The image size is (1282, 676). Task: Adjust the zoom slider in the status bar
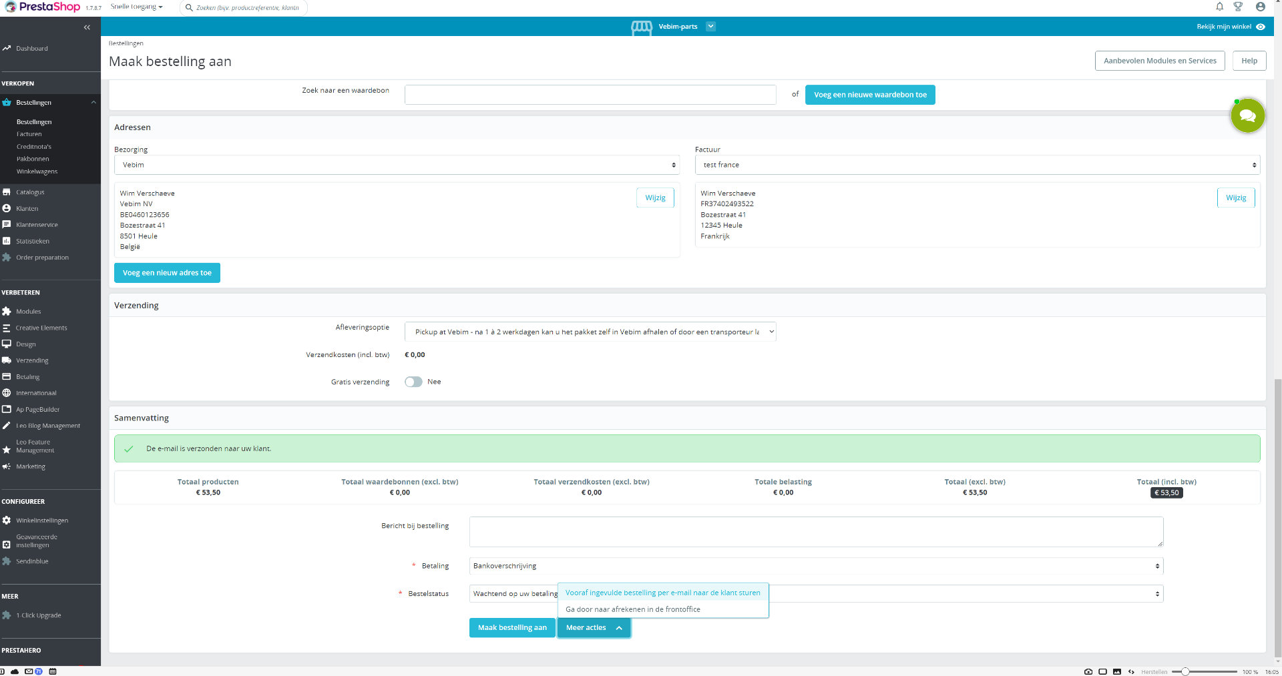tap(1185, 671)
